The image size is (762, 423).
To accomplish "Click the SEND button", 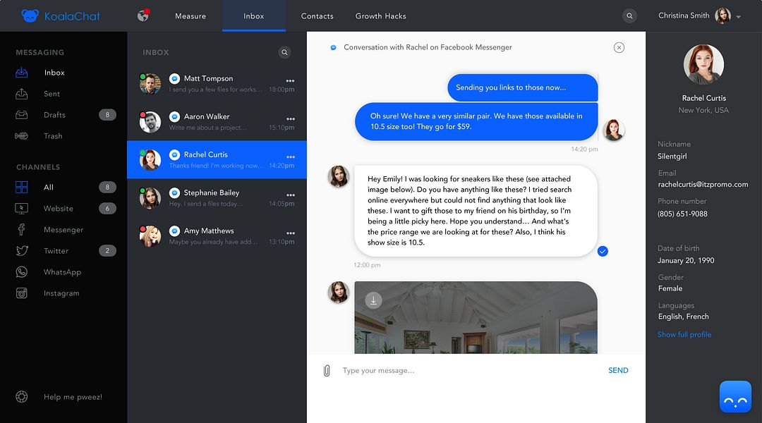I will [618, 370].
